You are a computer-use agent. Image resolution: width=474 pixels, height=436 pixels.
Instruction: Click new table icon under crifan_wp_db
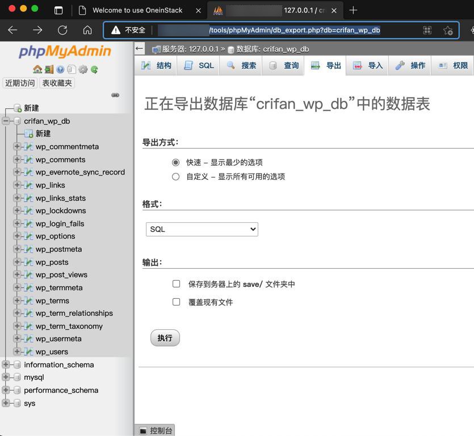(29, 133)
